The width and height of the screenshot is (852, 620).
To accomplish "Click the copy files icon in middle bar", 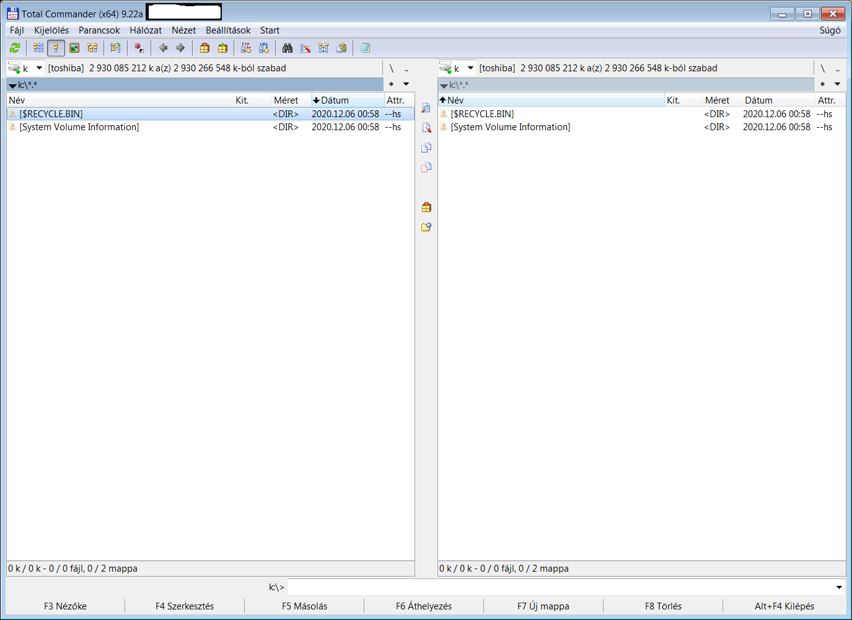I will coord(426,148).
